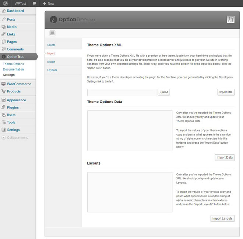Click the plus icon beside New
This screenshot has width=243, height=239.
point(45,3)
